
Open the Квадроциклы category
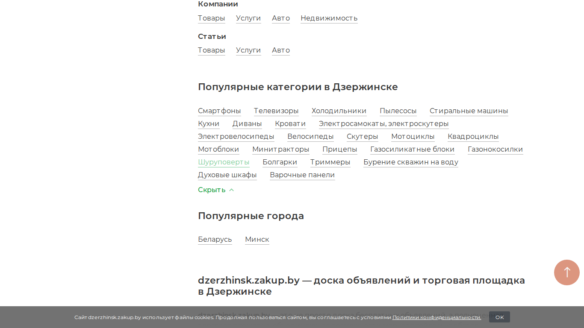pos(473,137)
